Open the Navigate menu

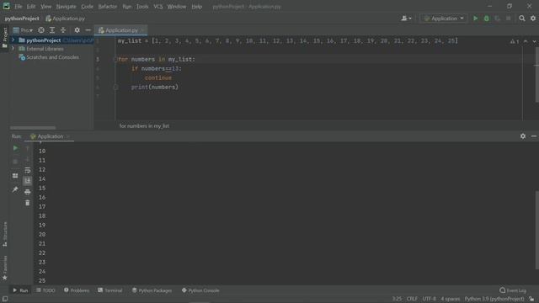[66, 7]
